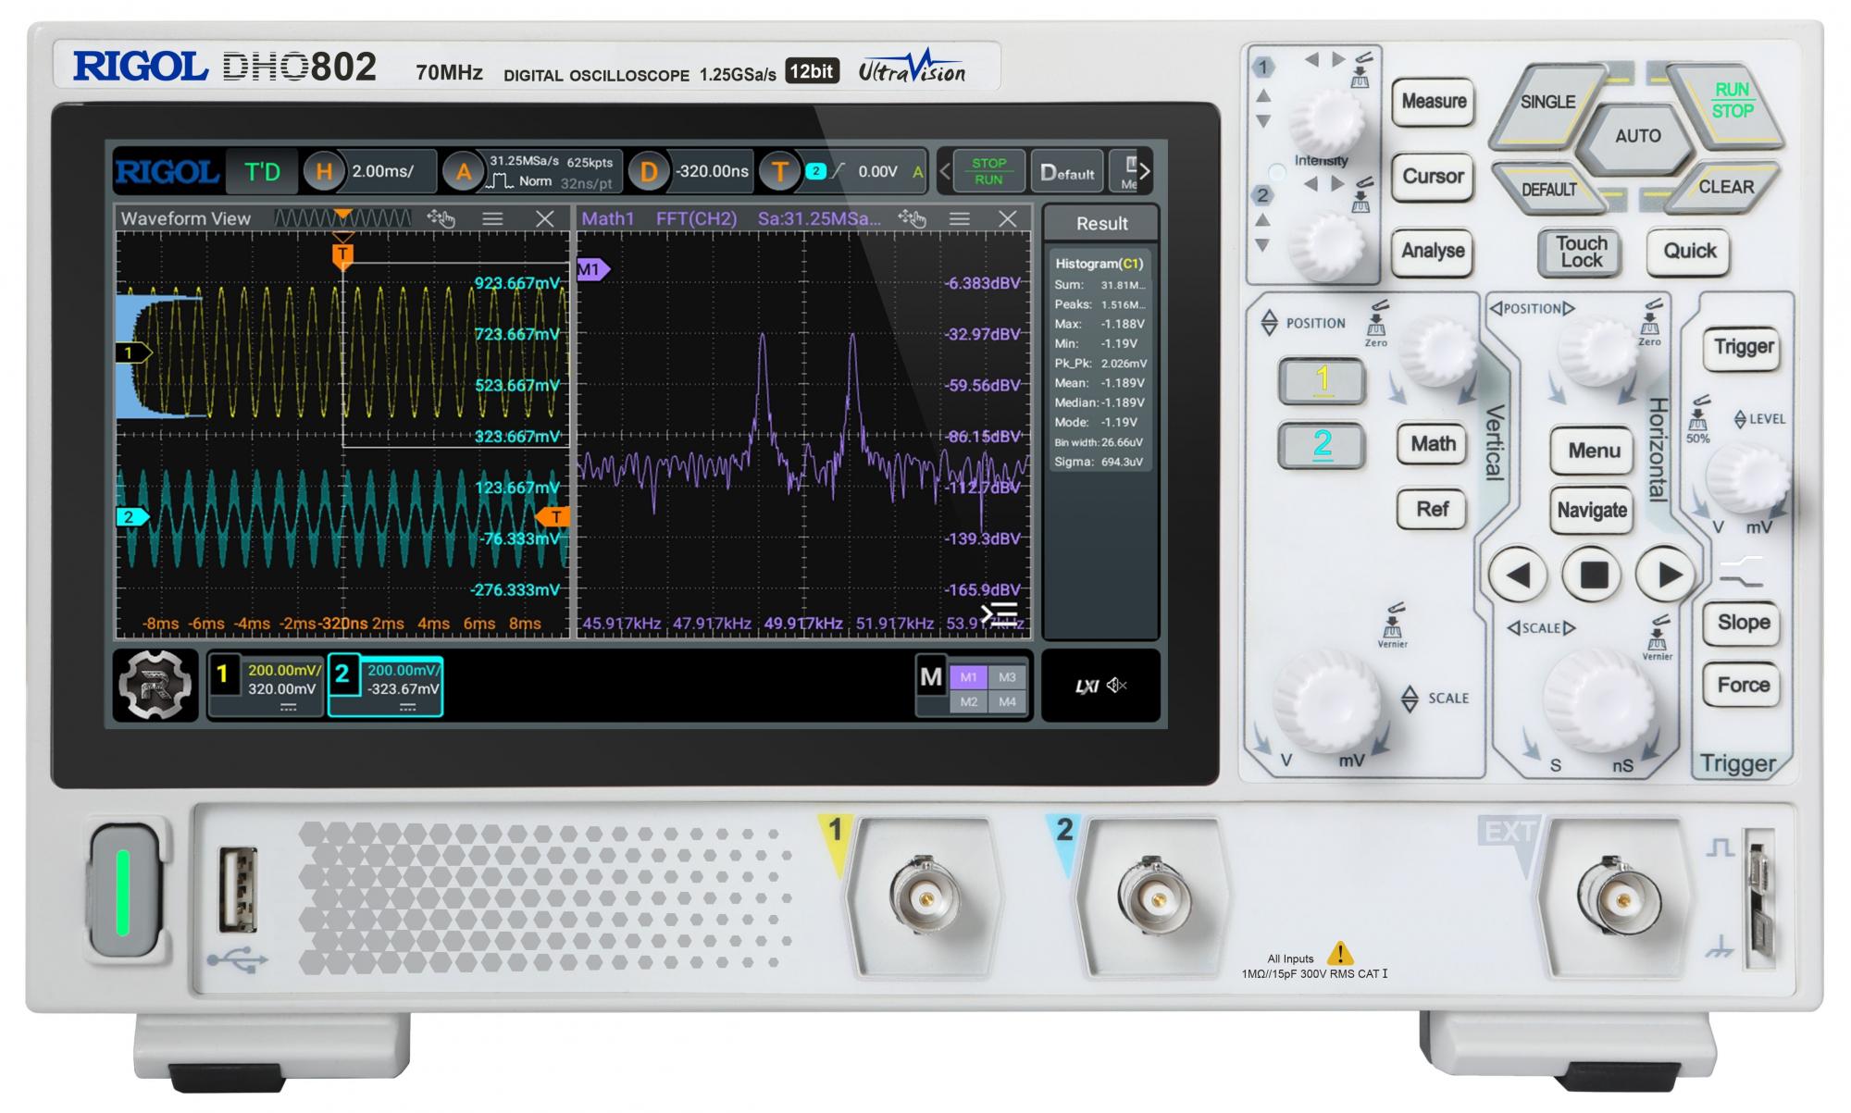Open the Waveform View hamburger menu
Screen dimensions: 1851x1113
492,218
